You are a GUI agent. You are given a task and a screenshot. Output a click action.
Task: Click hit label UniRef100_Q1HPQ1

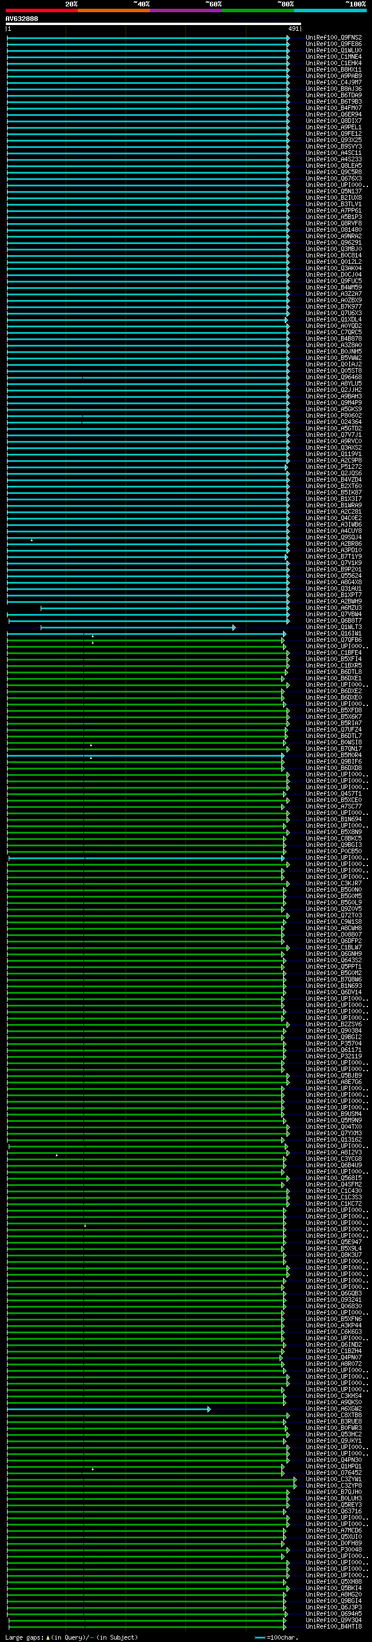click(x=334, y=1467)
